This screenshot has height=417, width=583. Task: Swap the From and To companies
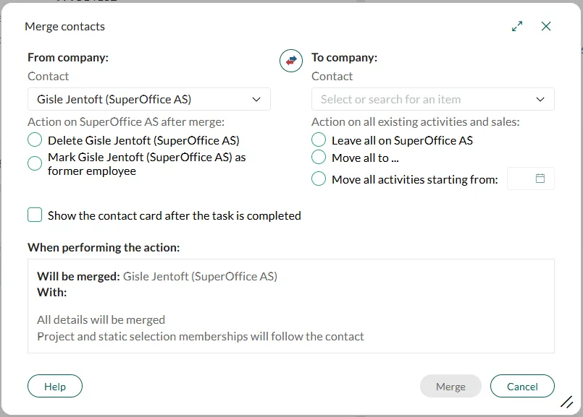coord(290,61)
